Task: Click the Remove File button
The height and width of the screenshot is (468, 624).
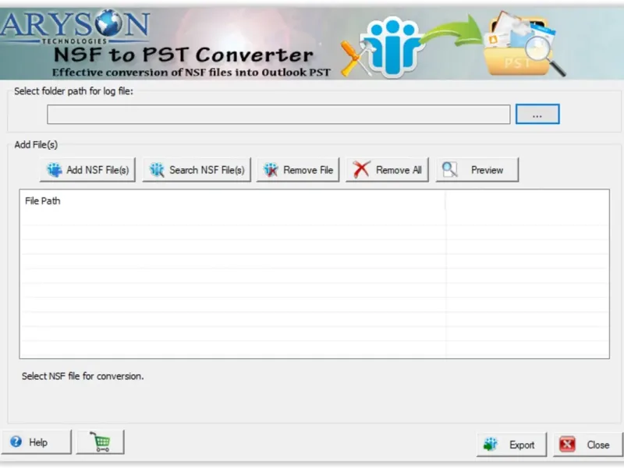Action: (298, 170)
